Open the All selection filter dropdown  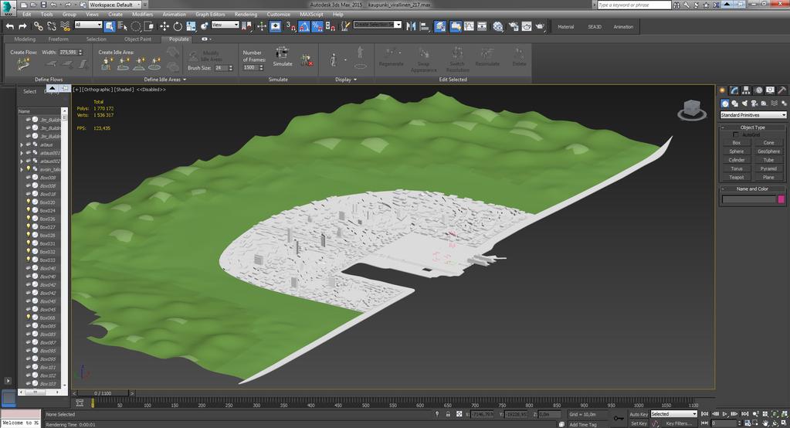(88, 24)
